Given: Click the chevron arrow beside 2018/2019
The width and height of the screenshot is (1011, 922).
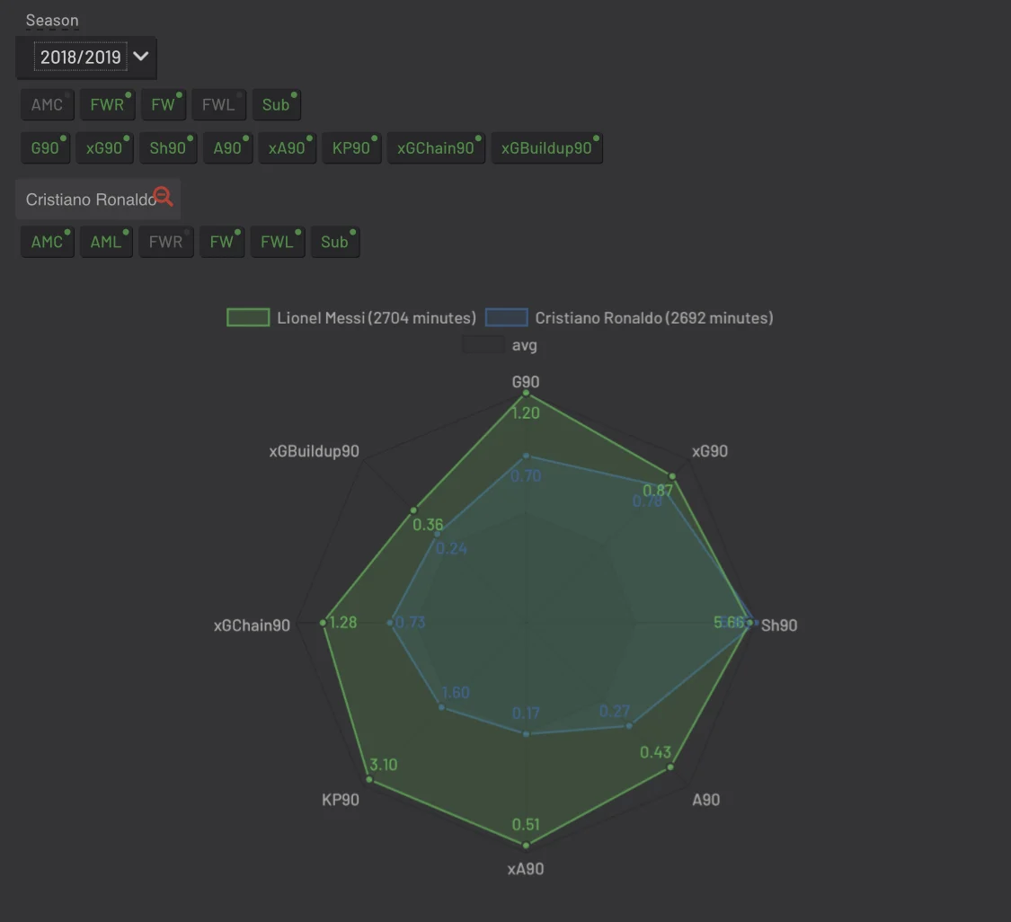Looking at the screenshot, I should pos(140,56).
